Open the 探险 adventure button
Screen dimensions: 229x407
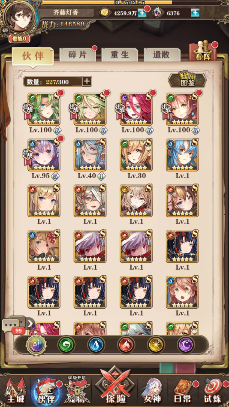click(114, 387)
